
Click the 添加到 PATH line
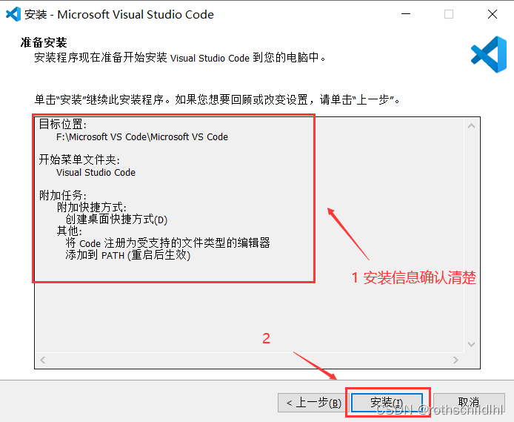(x=128, y=255)
